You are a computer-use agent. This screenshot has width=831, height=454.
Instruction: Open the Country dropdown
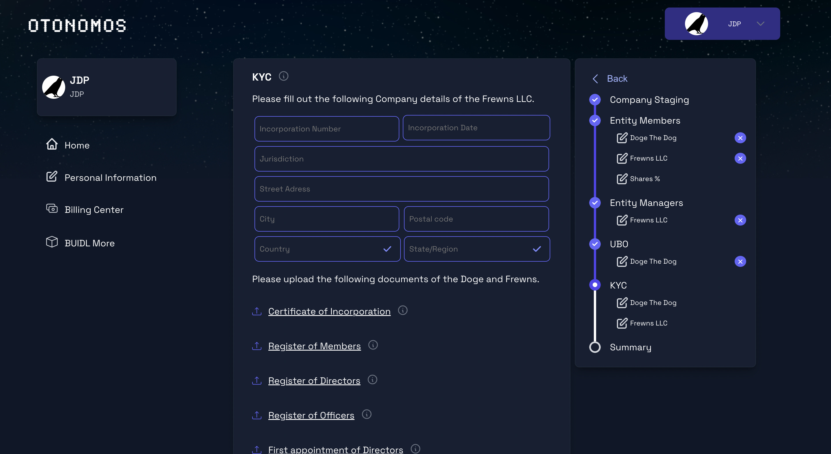pos(327,249)
